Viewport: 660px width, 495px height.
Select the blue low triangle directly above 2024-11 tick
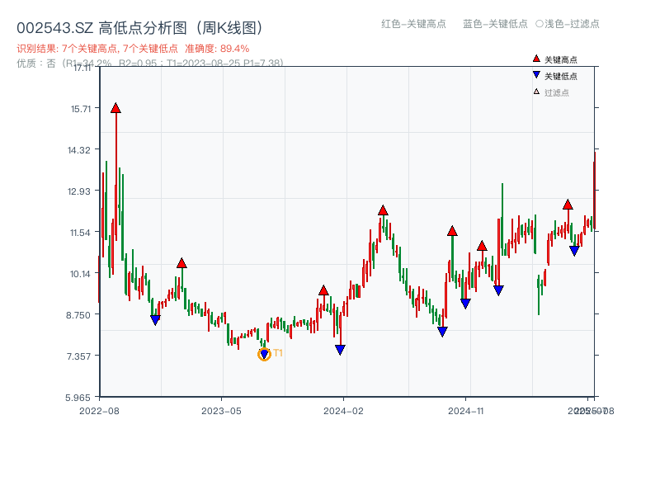pos(465,304)
